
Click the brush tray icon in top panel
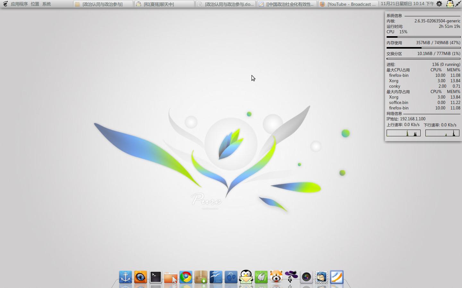tap(458, 4)
